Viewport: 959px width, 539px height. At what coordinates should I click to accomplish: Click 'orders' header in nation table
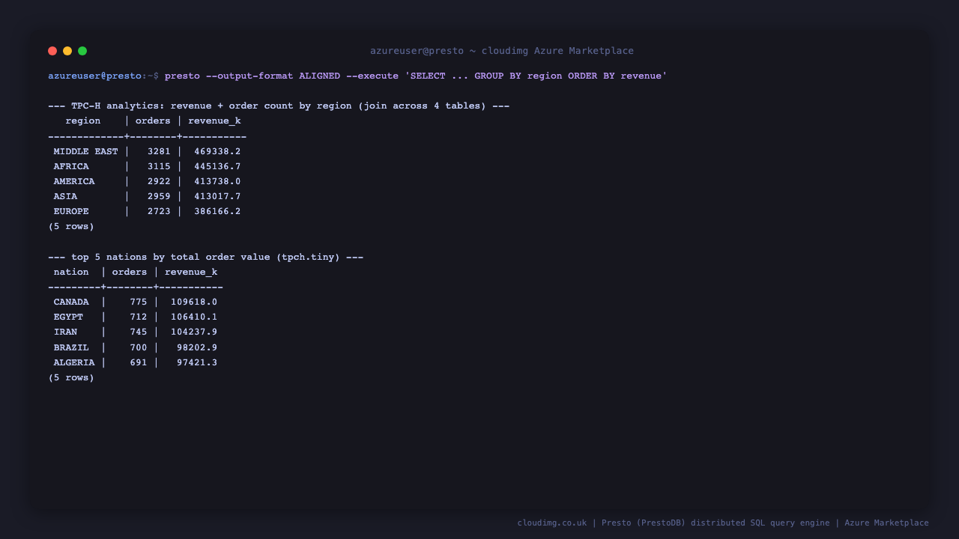tap(130, 272)
